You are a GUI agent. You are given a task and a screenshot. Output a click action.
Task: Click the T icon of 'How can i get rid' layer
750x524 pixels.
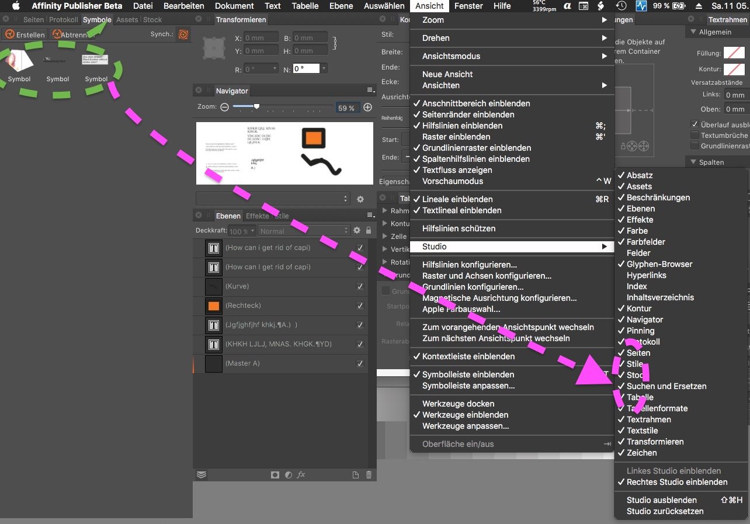click(x=214, y=248)
